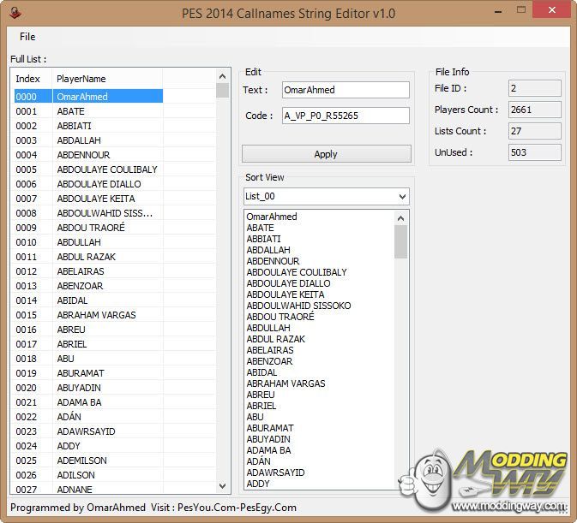Click the Text input field
Image resolution: width=577 pixels, height=523 pixels.
pyautogui.click(x=345, y=90)
